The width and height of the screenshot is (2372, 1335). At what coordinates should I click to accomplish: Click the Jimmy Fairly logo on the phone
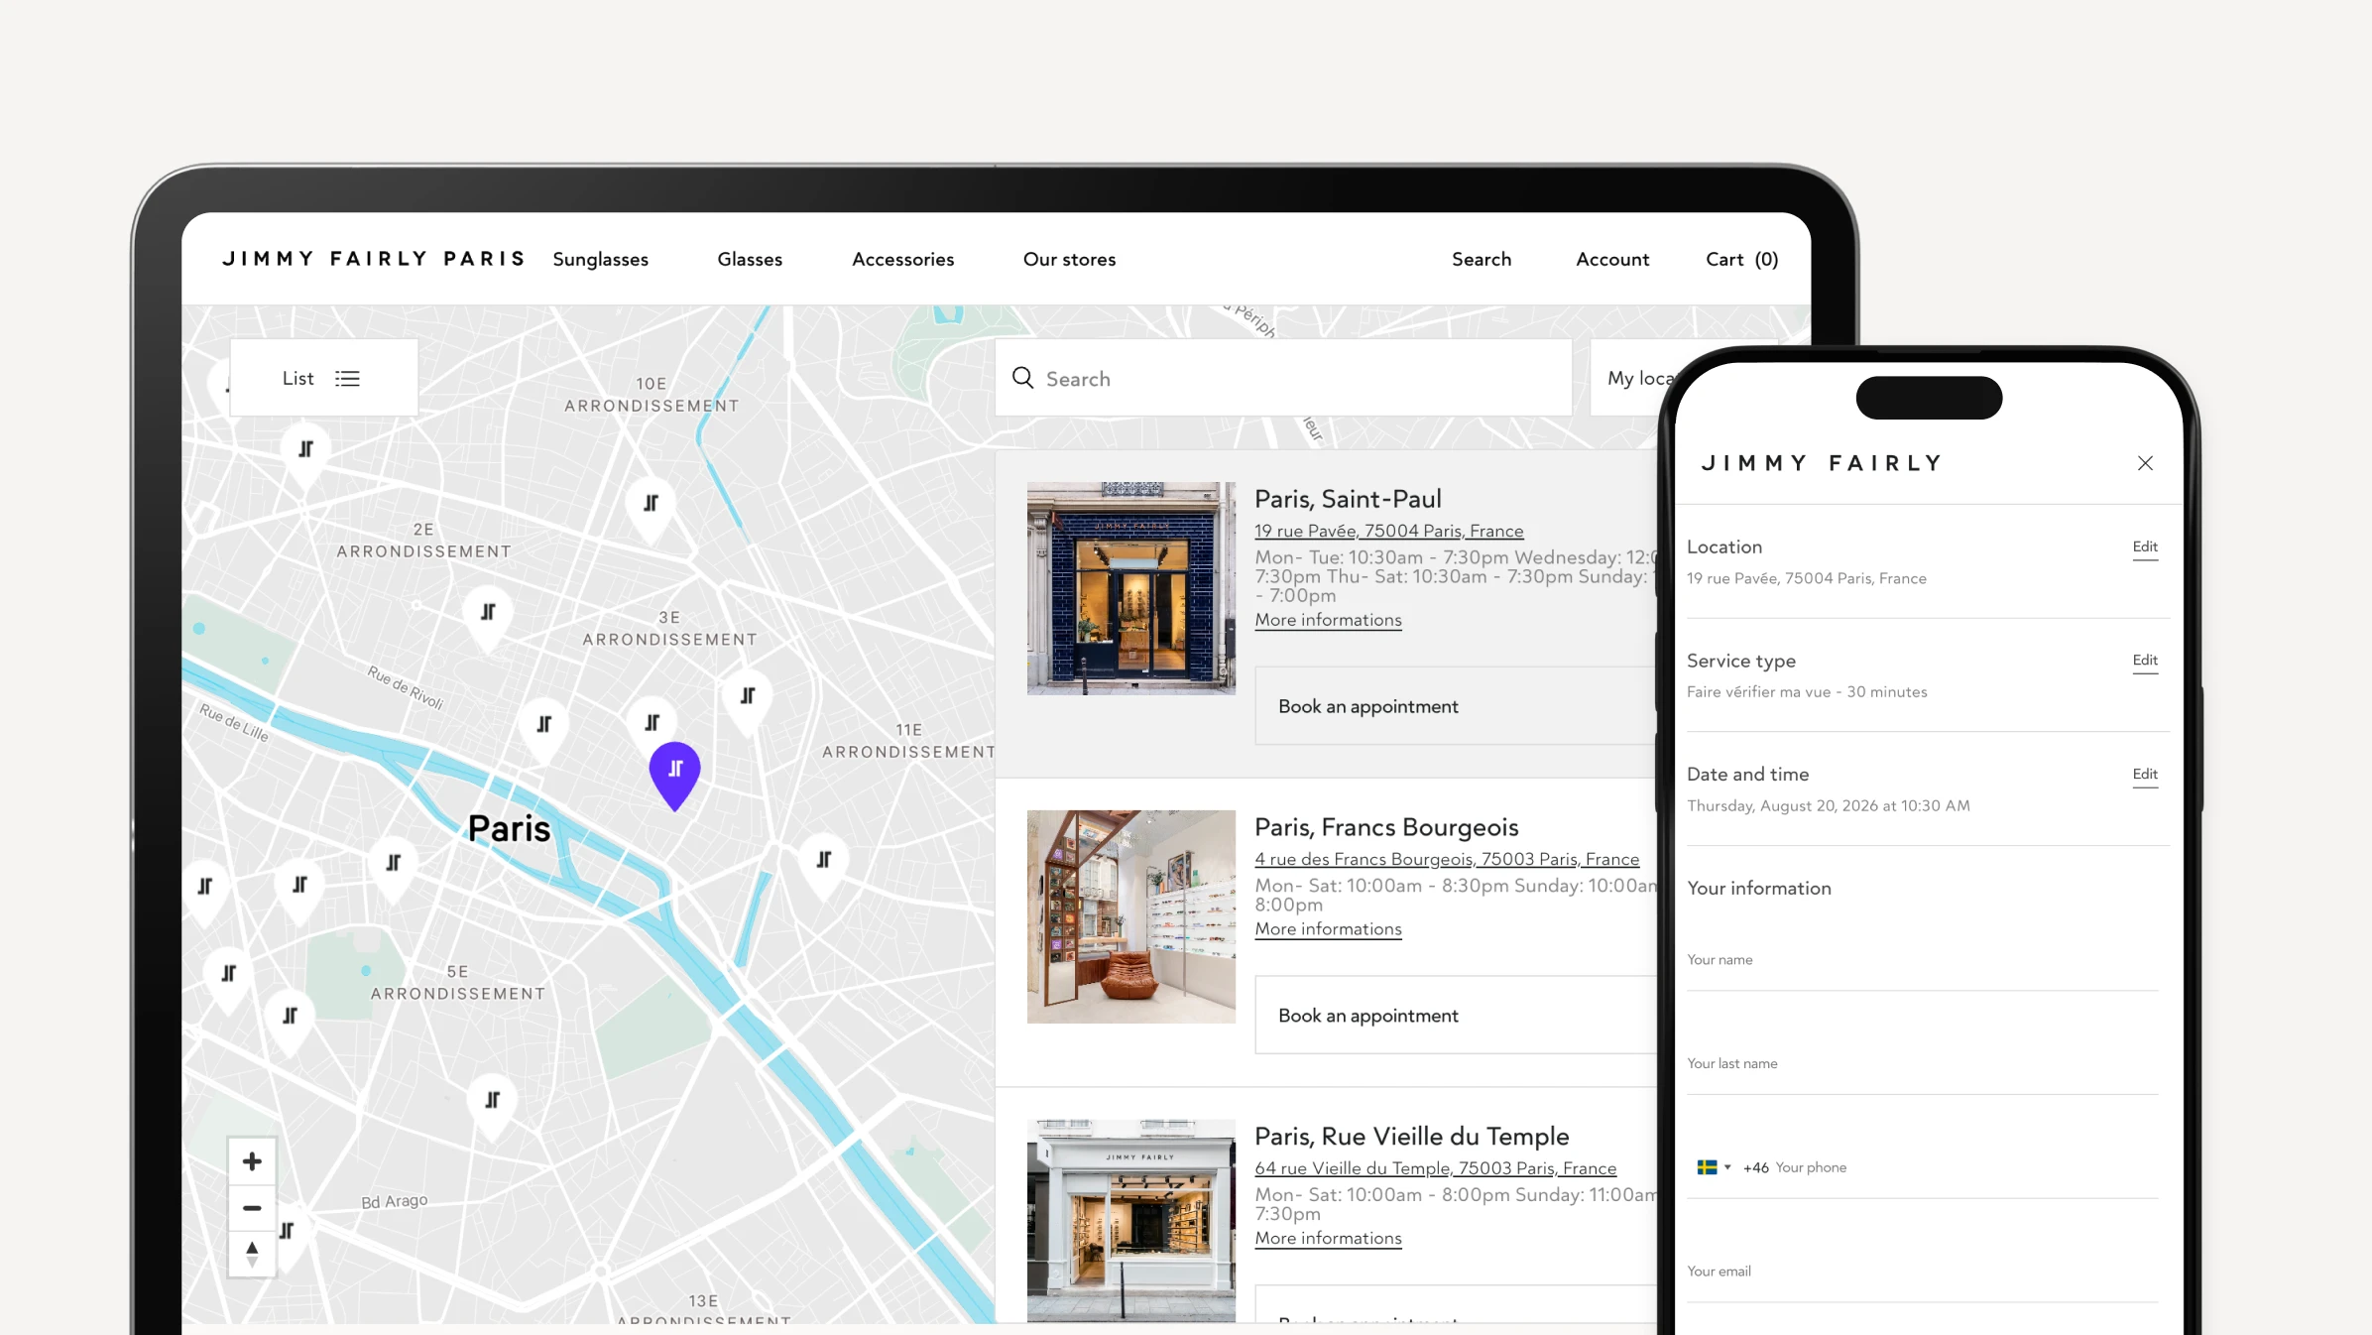click(x=1822, y=463)
